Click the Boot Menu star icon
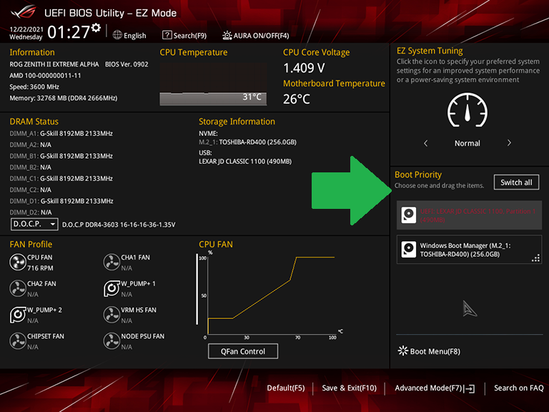This screenshot has width=549, height=412. pos(403,350)
